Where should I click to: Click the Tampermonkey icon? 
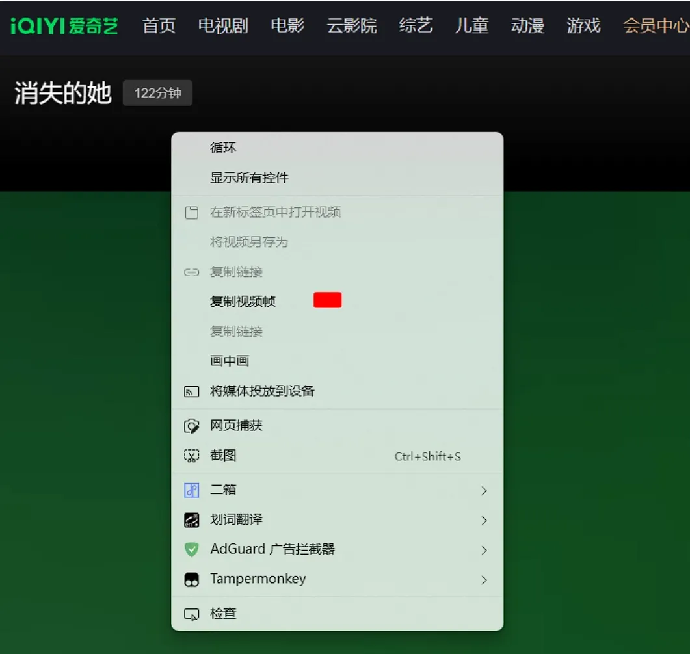(x=191, y=580)
